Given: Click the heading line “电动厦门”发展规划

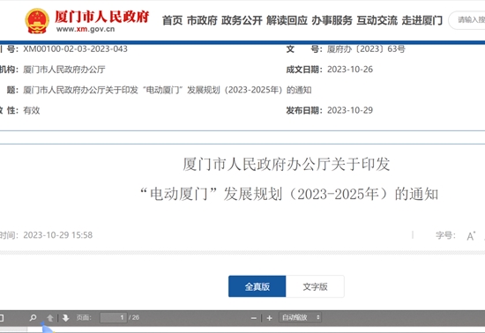Looking at the screenshot, I should pyautogui.click(x=289, y=195).
